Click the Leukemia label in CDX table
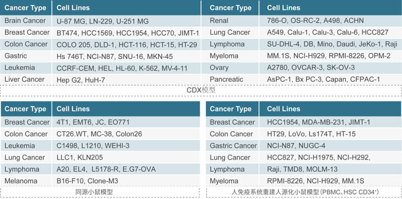 click(20, 68)
